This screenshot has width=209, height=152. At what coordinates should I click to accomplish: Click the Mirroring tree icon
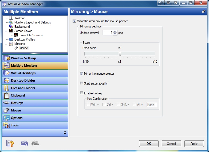[x=11, y=44]
